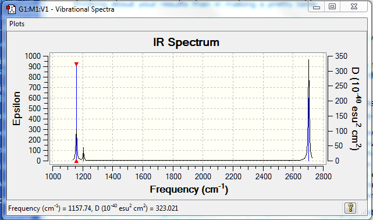The image size is (373, 220).
Task: Maximize the Vibrational Spectra window
Action: pos(332,6)
